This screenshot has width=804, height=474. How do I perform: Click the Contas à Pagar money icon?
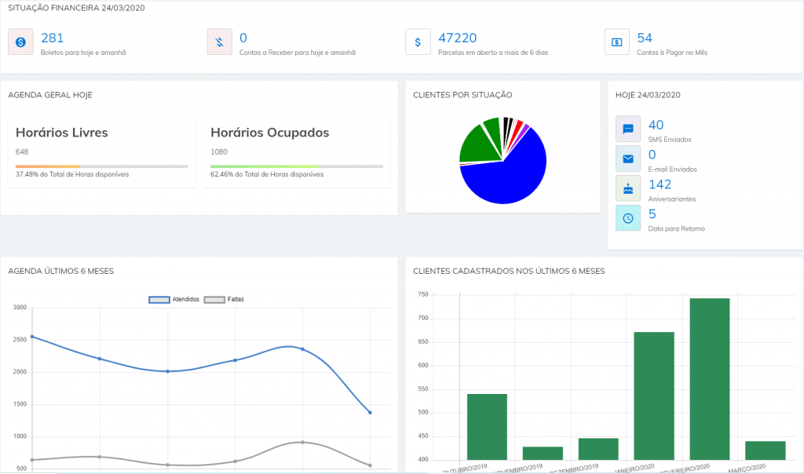[617, 42]
